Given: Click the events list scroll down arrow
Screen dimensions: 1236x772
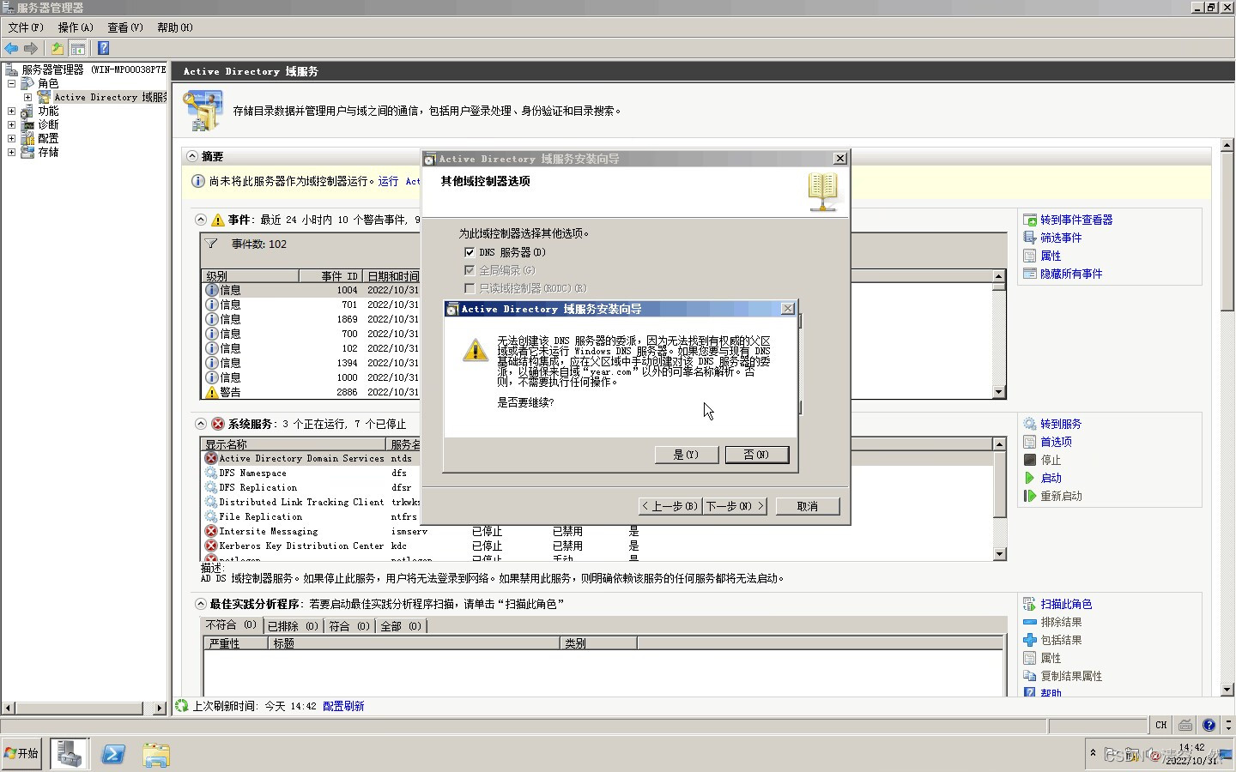Looking at the screenshot, I should coord(999,392).
